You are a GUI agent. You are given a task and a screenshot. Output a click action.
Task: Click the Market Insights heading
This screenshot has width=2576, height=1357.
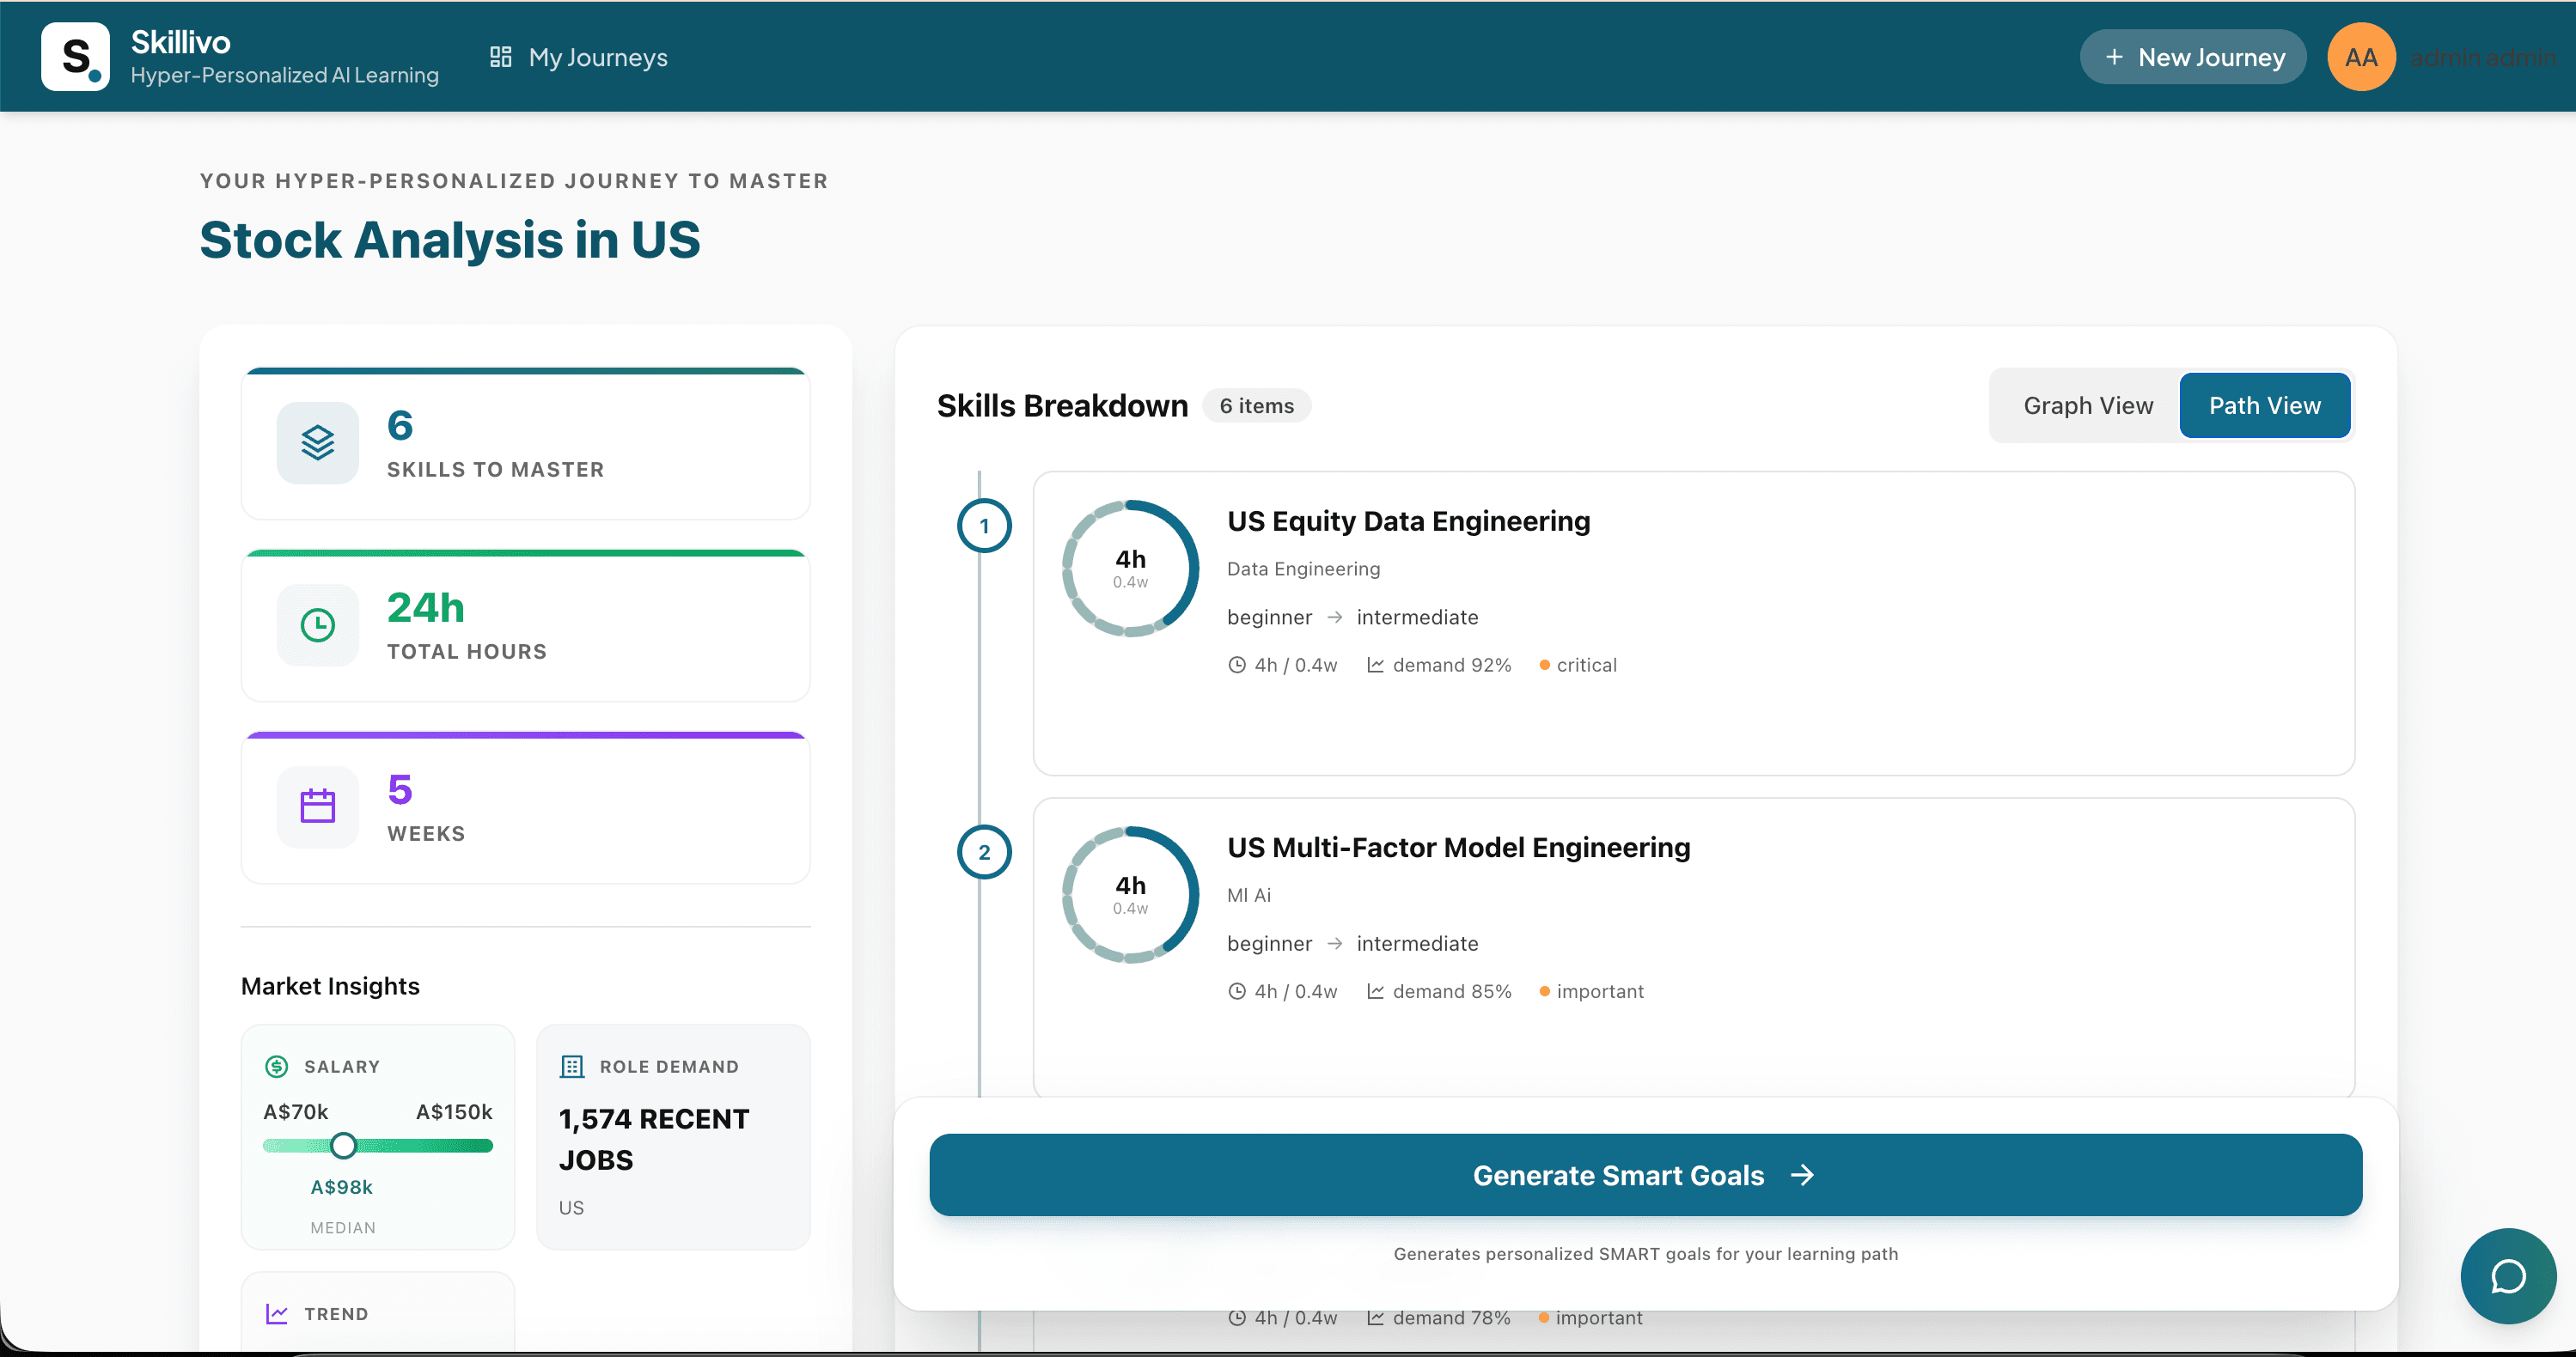click(330, 986)
